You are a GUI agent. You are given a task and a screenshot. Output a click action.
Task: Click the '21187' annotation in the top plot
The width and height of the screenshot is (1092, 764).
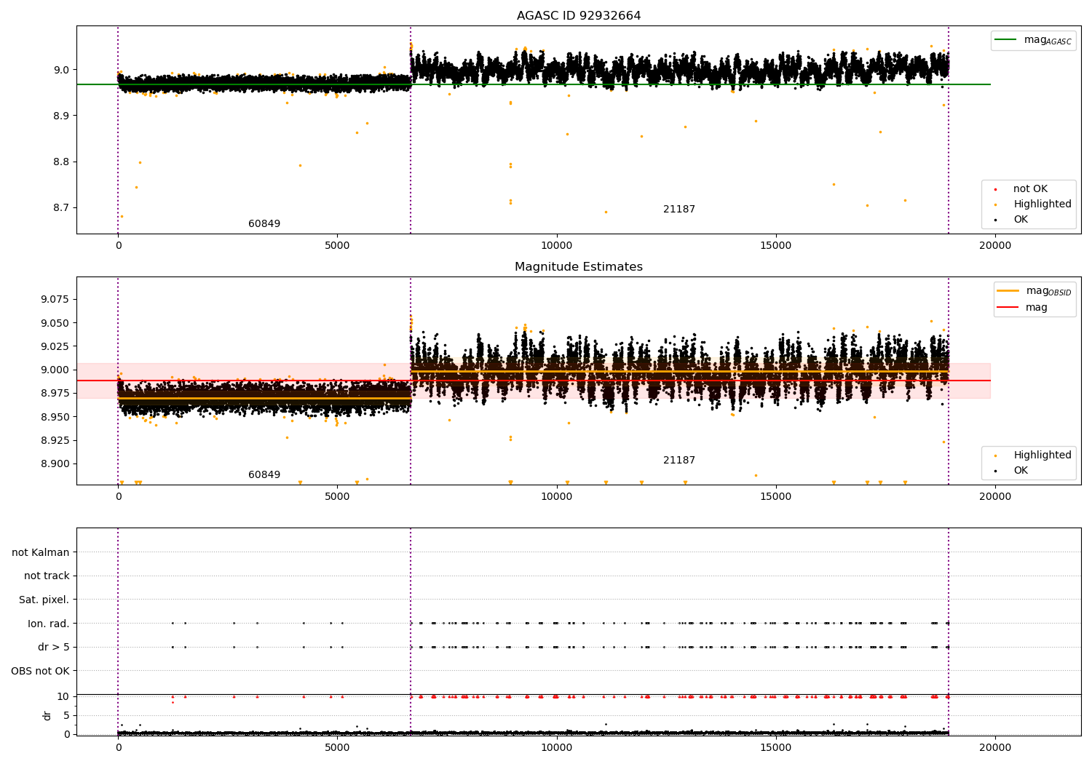679,210
